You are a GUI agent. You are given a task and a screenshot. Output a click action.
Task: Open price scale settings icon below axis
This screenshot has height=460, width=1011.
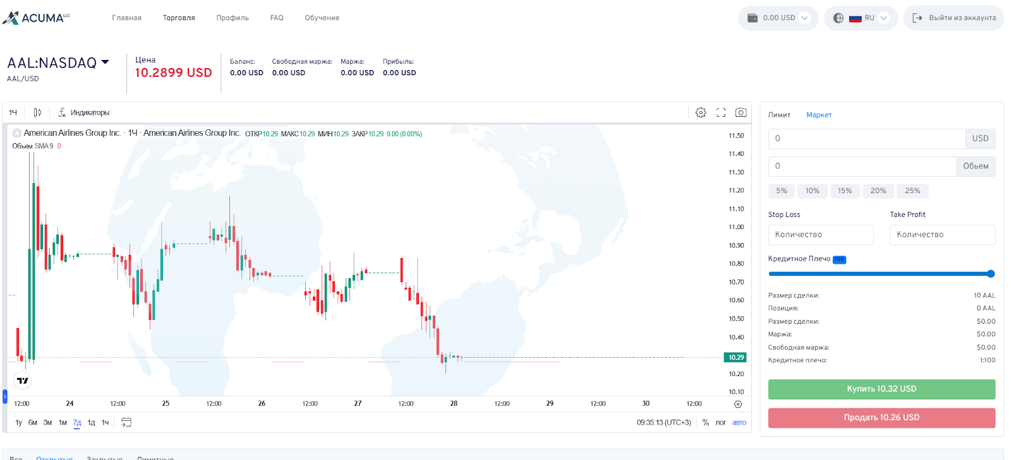pyautogui.click(x=738, y=404)
